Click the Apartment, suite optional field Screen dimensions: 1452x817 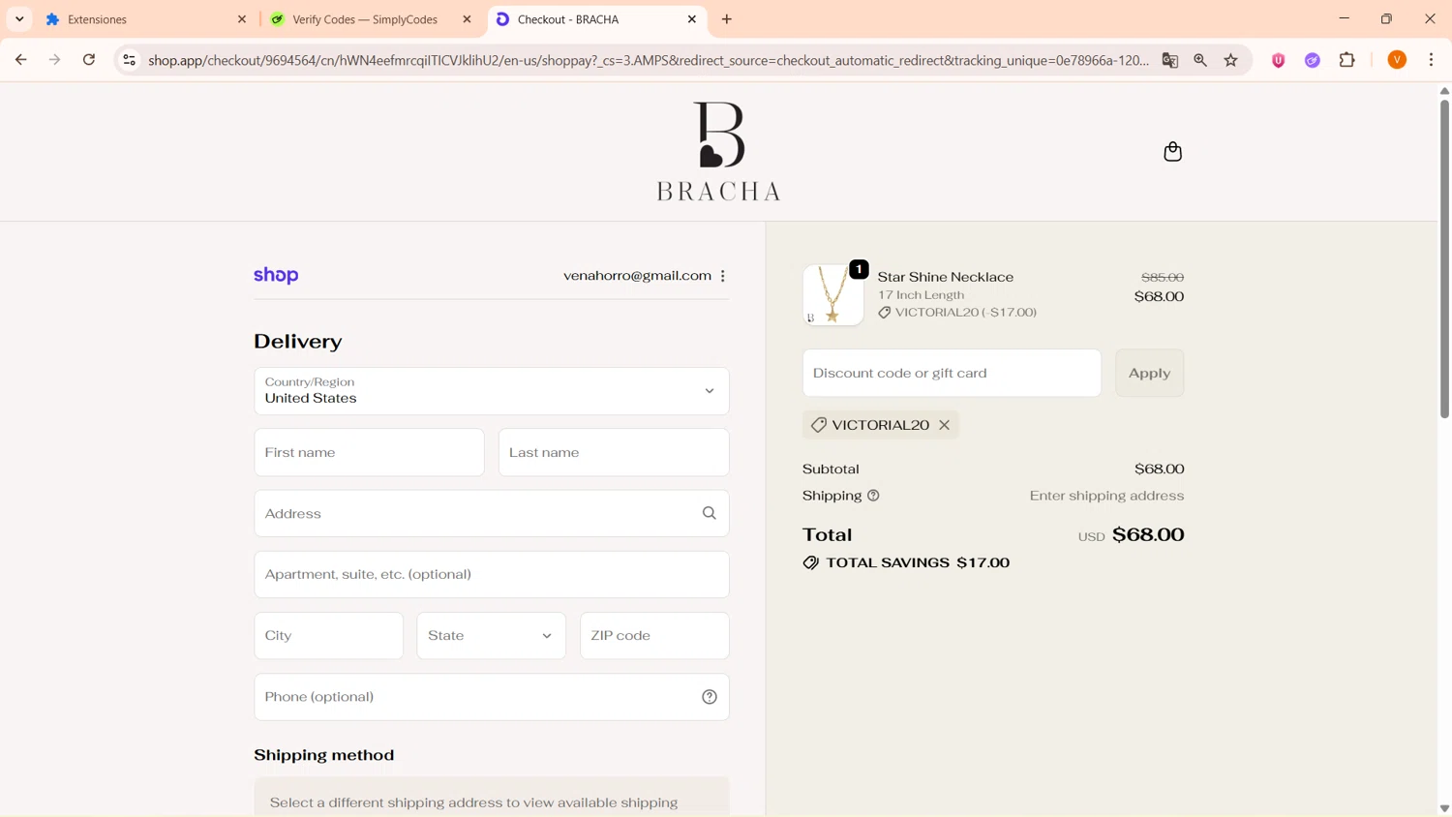coord(491,574)
